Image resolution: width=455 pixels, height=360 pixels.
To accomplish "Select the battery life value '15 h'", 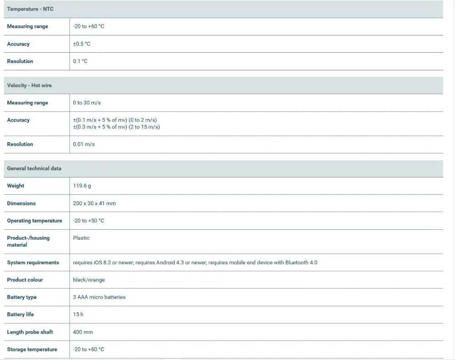I will [x=78, y=315].
